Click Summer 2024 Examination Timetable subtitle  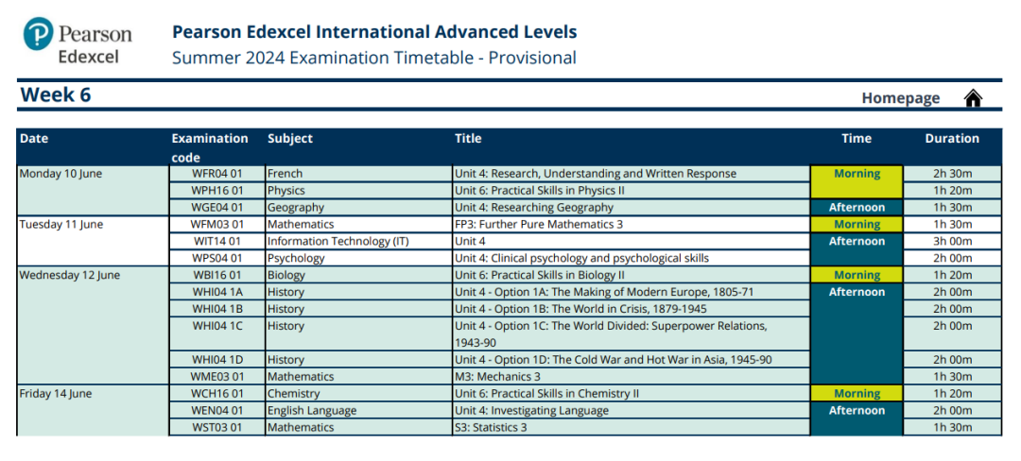click(x=374, y=58)
